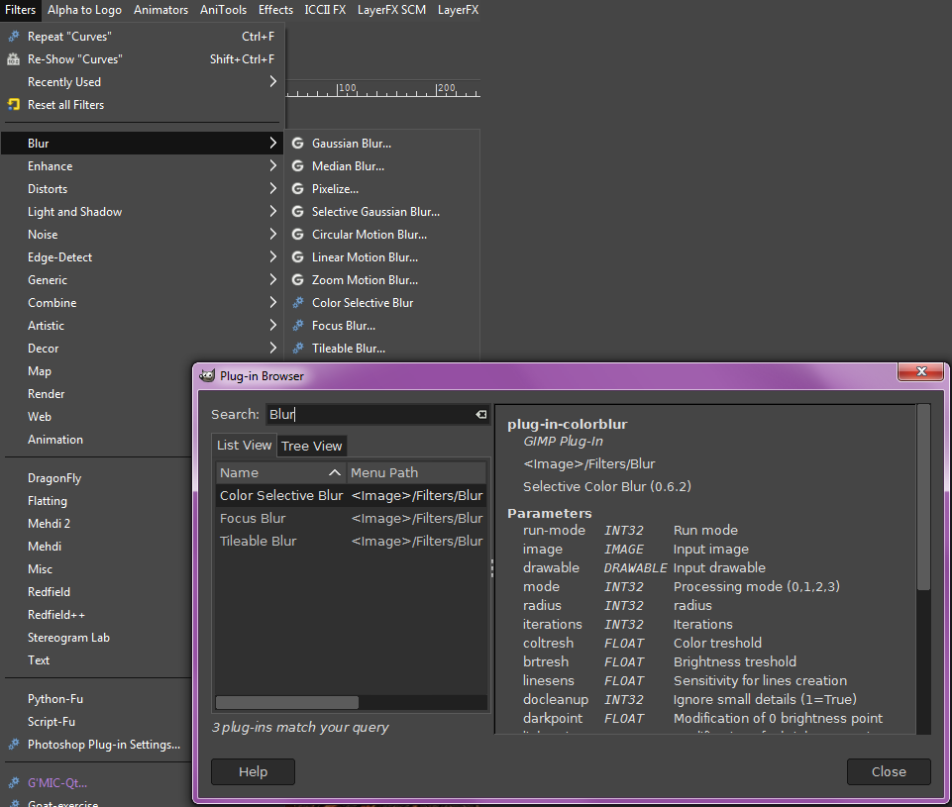Click the Help button in Plug-in Browser

(254, 771)
